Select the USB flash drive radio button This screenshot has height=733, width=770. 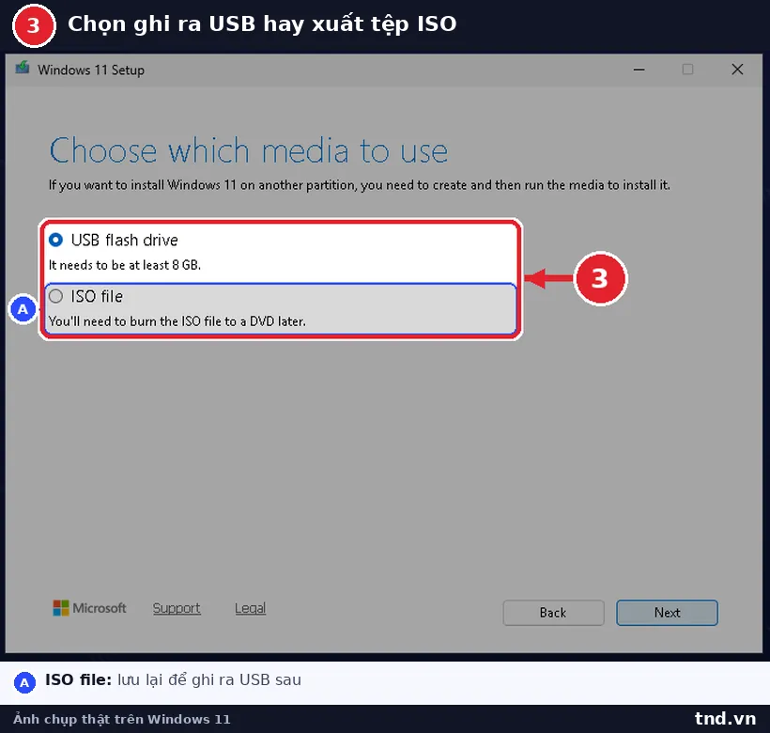click(56, 240)
